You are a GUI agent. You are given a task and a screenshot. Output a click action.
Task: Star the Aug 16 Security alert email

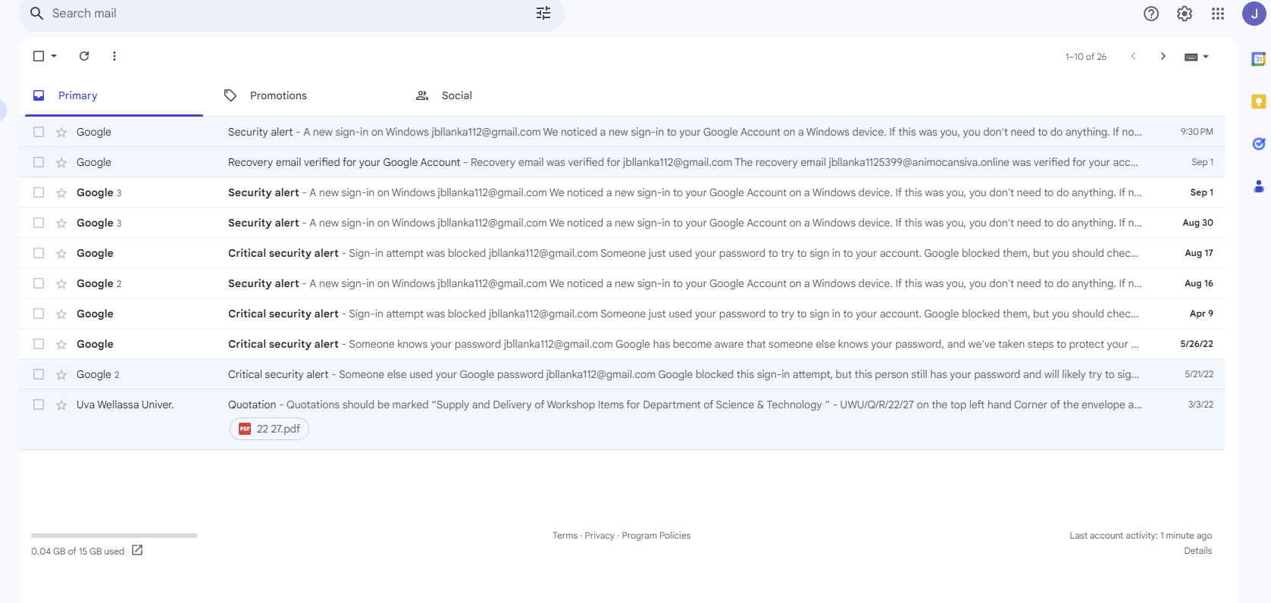tap(61, 283)
